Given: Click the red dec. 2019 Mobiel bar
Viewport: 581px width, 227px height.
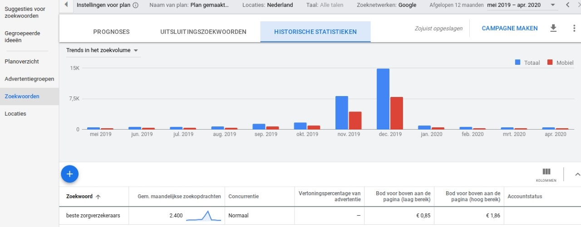Looking at the screenshot, I should click(x=397, y=113).
